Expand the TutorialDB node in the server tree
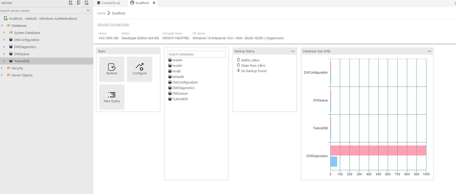The image size is (456, 194). tap(4, 61)
